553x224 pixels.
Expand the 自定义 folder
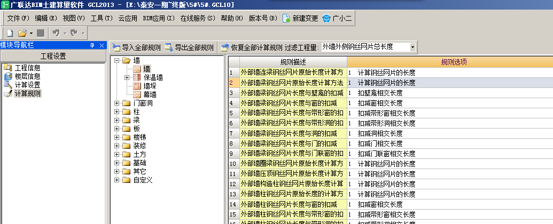tap(116, 180)
